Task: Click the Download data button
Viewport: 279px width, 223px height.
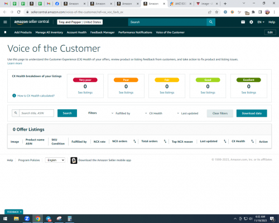Action: click(x=252, y=113)
